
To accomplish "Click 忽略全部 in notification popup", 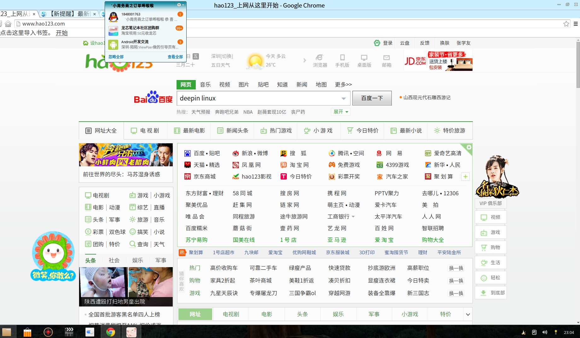I will (116, 57).
